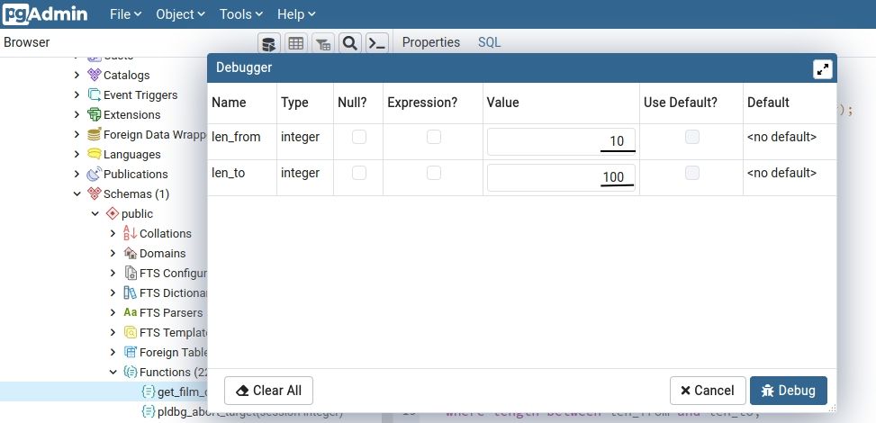876x423 pixels.
Task: Click the FTS Parsers Aa icon
Action: pos(131,312)
